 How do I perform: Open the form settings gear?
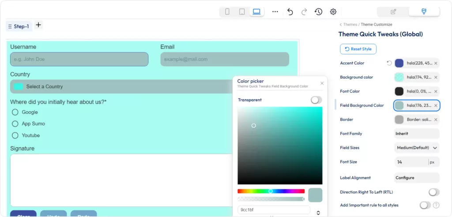333,12
